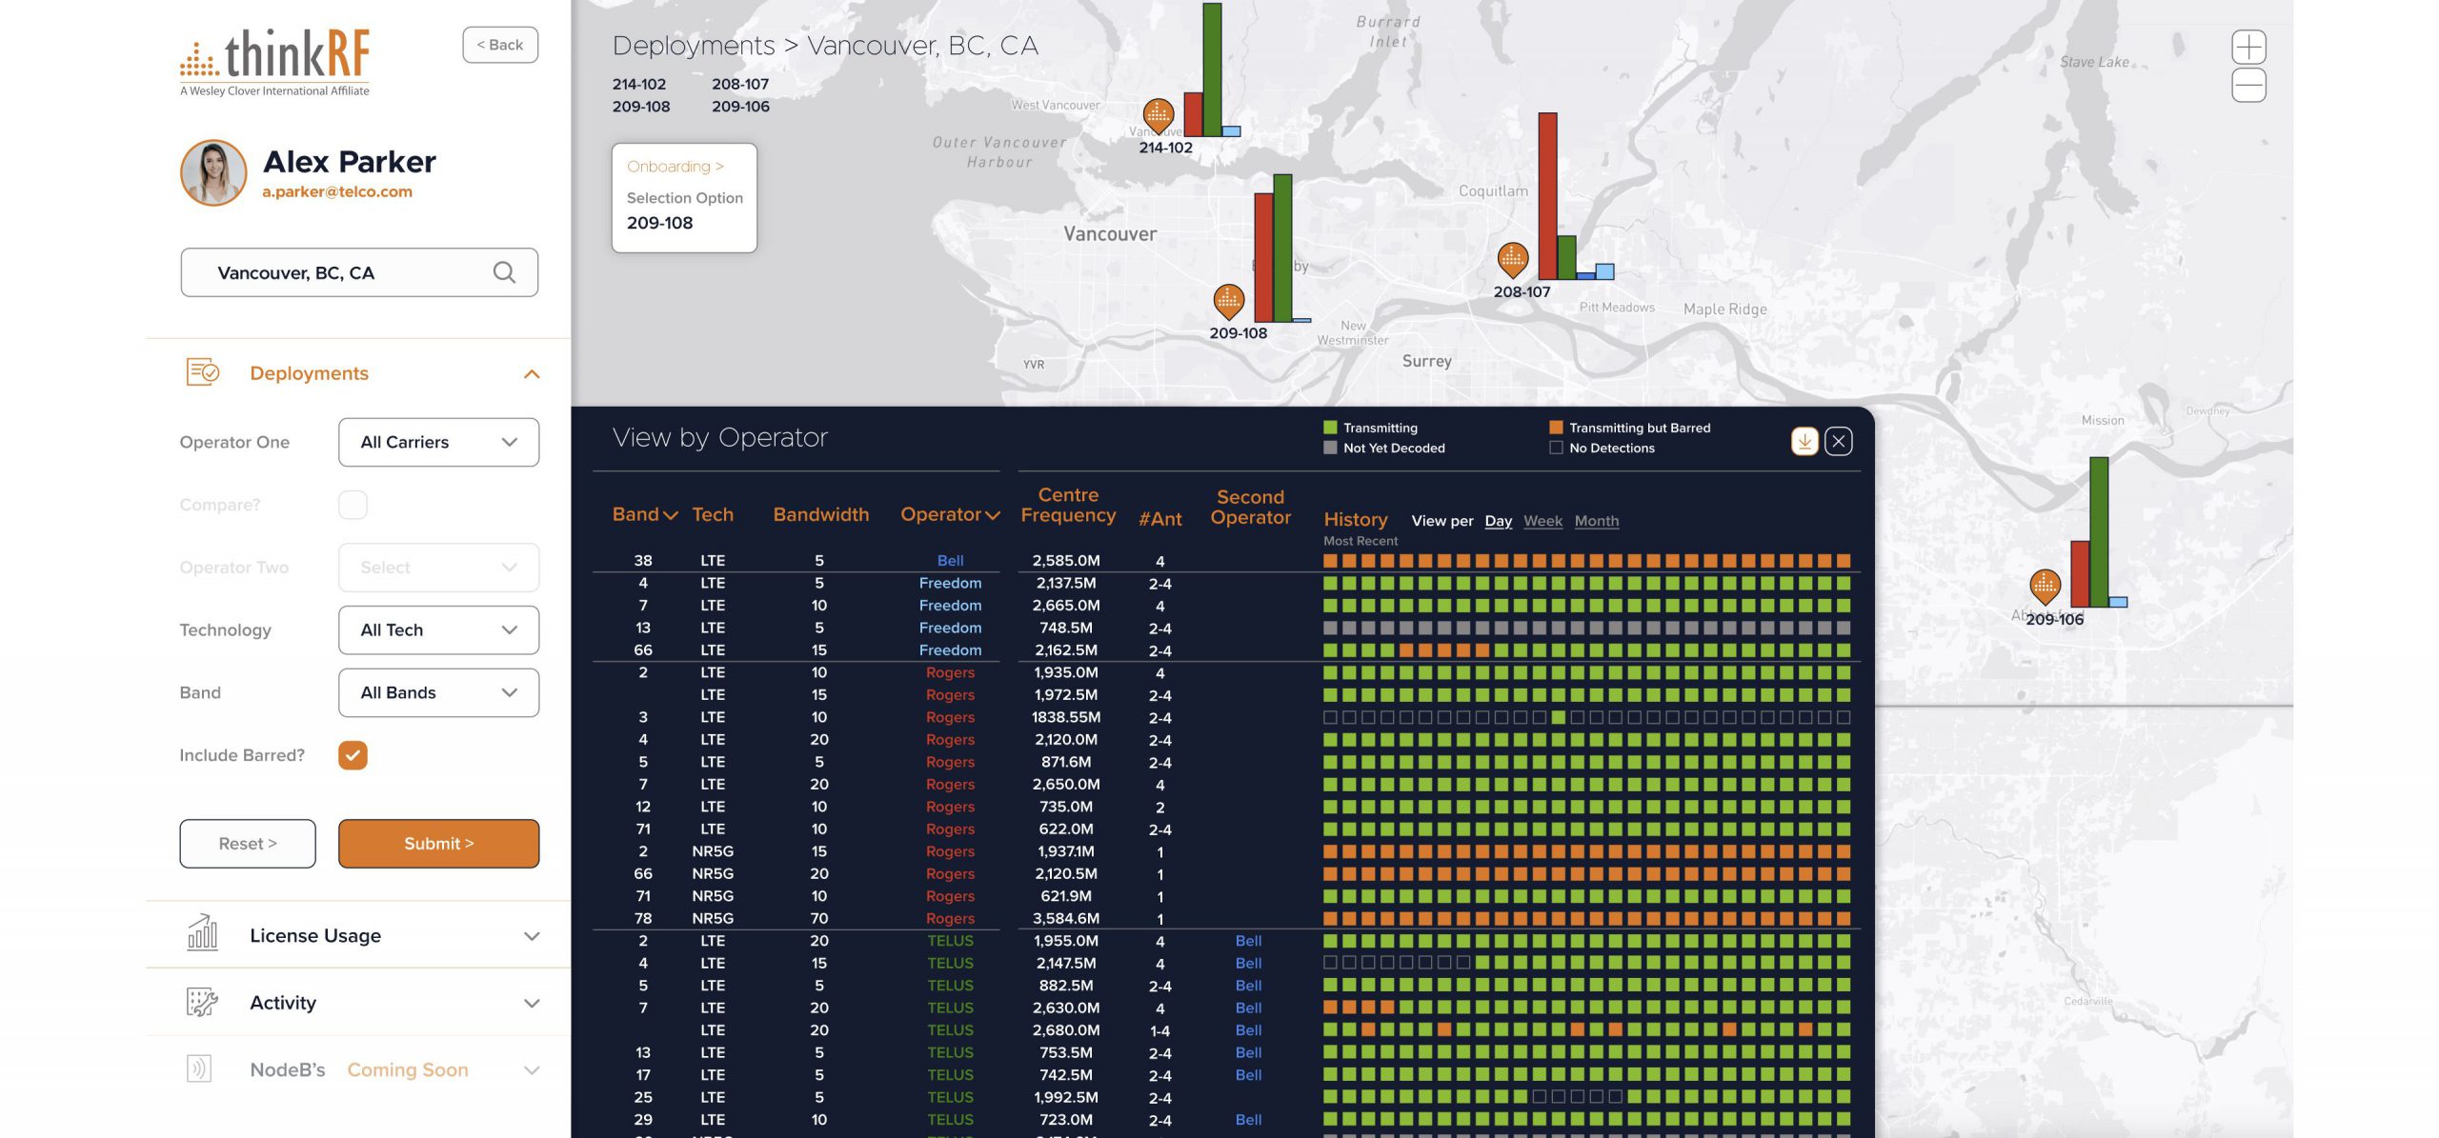Click the 209-108 deployment in header list

coord(641,107)
